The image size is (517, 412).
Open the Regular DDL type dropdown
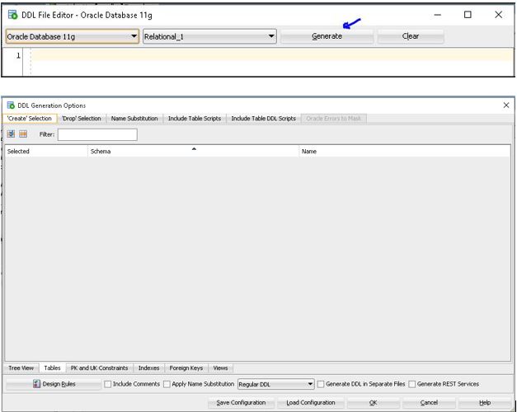click(275, 384)
